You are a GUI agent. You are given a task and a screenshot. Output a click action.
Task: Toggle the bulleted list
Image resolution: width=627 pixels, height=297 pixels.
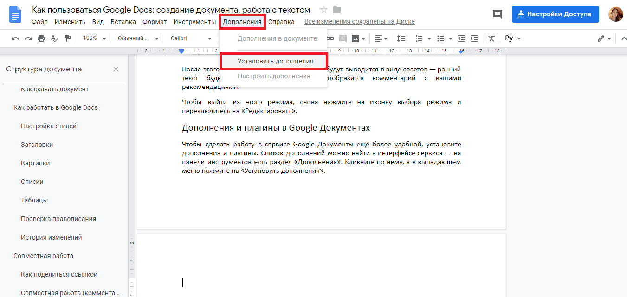click(441, 38)
